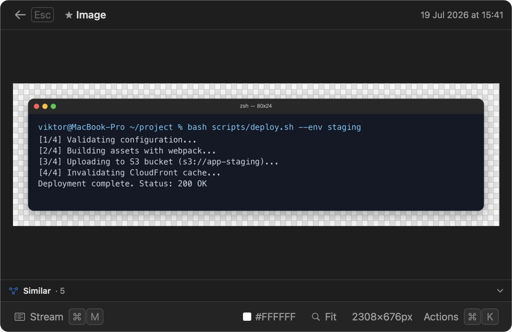The image size is (512, 332).
Task: Click the magnifier zoom icon
Action: (x=316, y=317)
